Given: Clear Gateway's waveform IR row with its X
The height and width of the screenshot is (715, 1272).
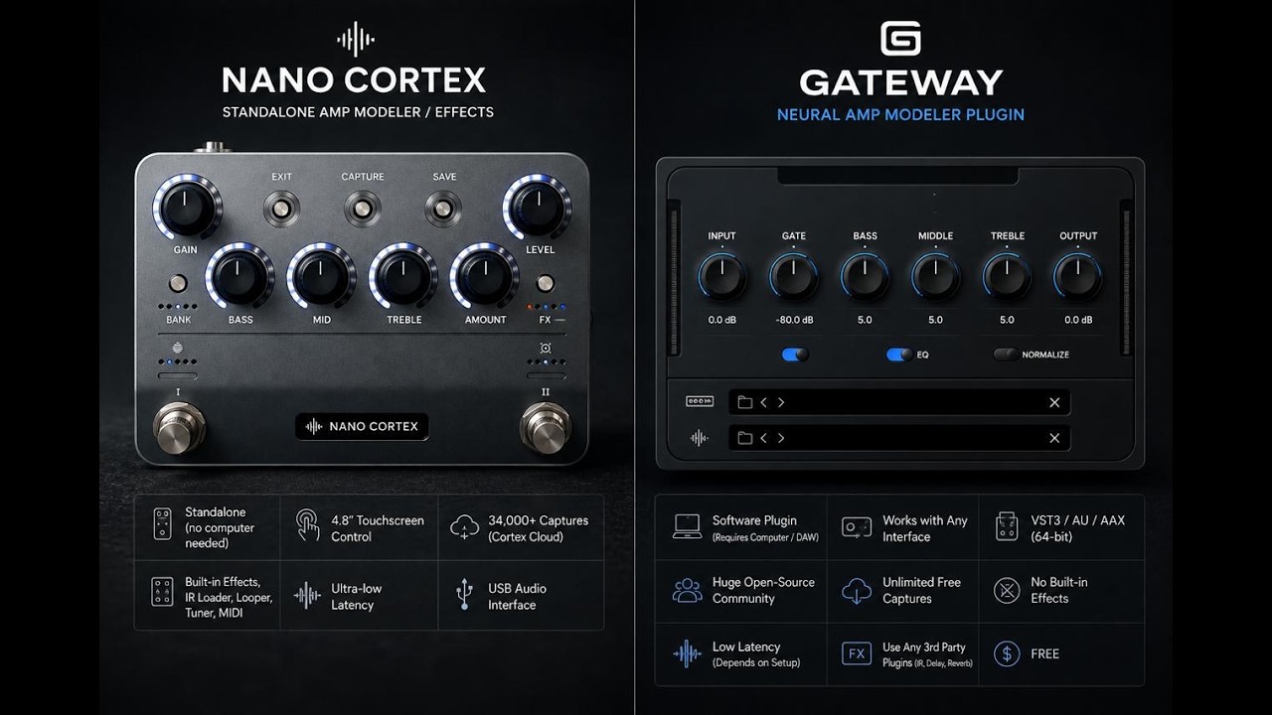Looking at the screenshot, I should coord(1054,438).
